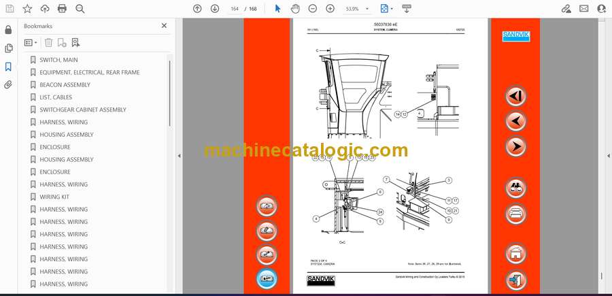Add the document to starred files
The image size is (612, 296).
click(27, 9)
